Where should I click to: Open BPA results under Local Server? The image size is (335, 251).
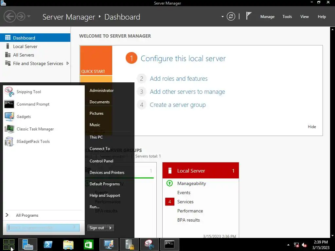188,220
